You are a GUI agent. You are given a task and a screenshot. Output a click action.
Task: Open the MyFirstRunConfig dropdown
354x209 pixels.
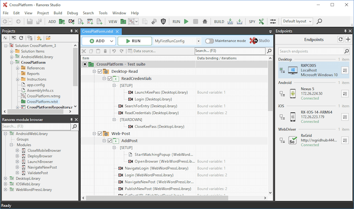coord(198,41)
